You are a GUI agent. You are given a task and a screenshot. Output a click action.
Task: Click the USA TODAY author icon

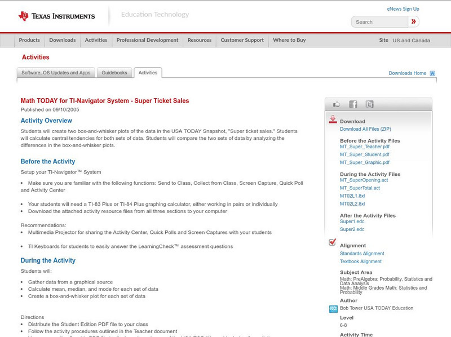click(333, 309)
